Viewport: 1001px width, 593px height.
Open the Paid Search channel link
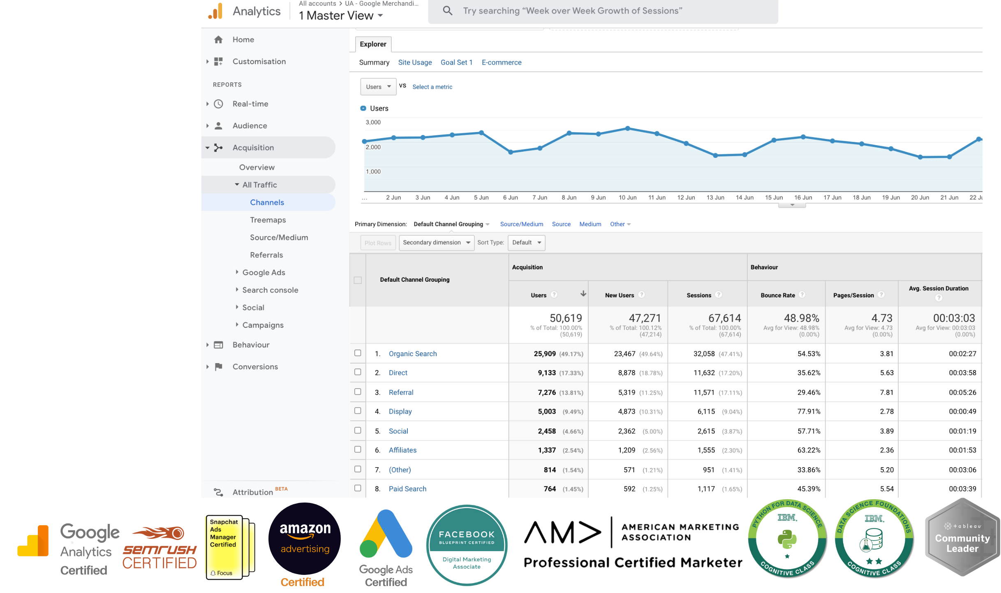(x=407, y=489)
